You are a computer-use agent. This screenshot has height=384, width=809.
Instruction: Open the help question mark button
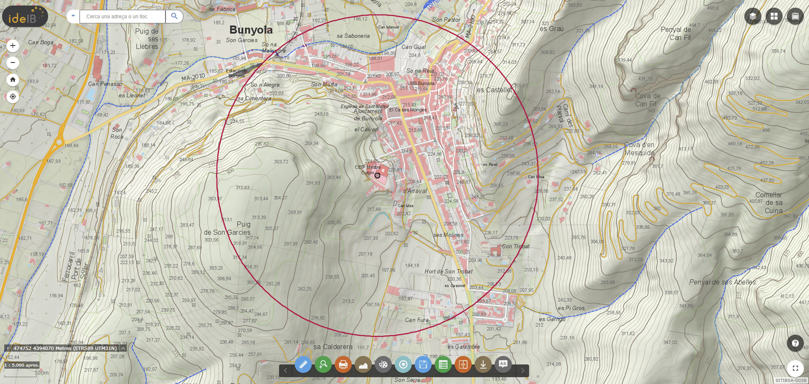pos(795,343)
